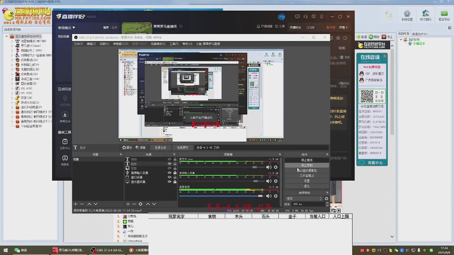This screenshot has width=454, height=255.
Task: Adjust transition duration stepper arrows in OBS
Action: (x=327, y=204)
